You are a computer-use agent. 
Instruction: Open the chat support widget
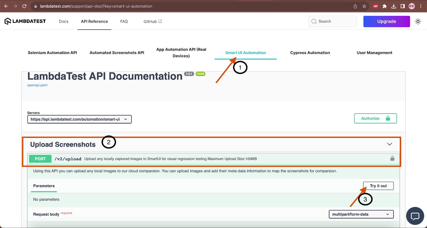(415, 216)
